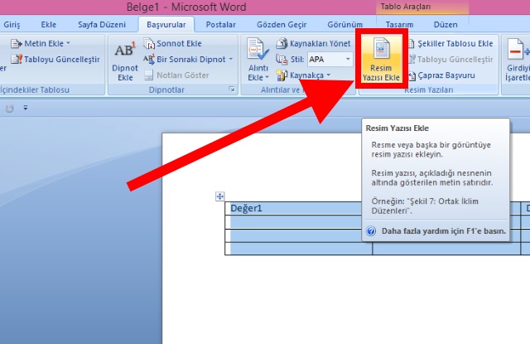The image size is (530, 344).
Task: Click the Alıntı Ekle icon
Action: click(x=258, y=50)
